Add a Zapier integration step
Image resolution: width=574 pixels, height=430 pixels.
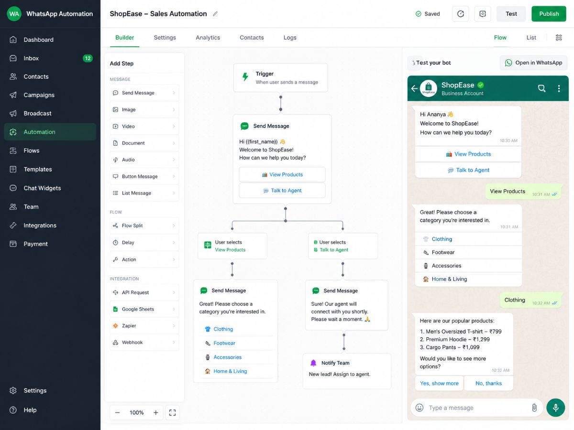144,326
